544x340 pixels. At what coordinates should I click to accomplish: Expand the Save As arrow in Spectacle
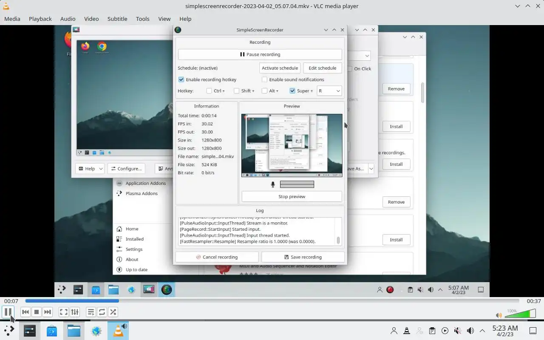point(371,169)
